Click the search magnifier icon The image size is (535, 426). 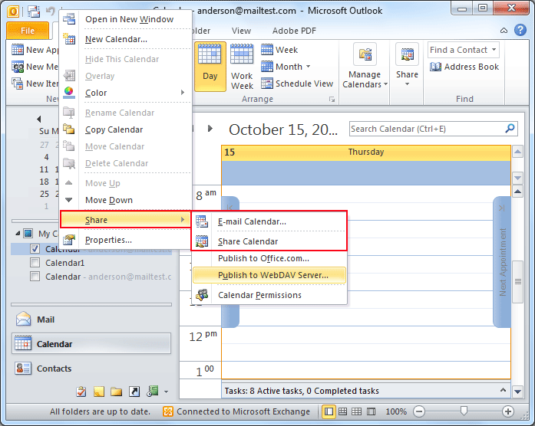[510, 129]
